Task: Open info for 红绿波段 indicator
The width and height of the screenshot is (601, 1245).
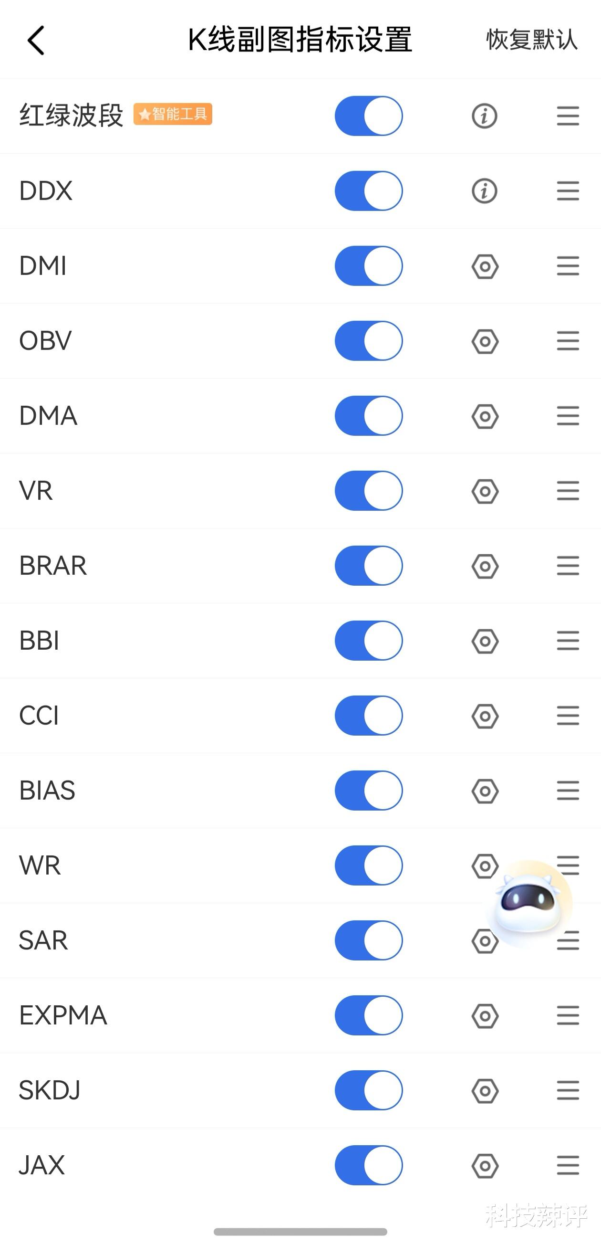Action: pyautogui.click(x=484, y=116)
